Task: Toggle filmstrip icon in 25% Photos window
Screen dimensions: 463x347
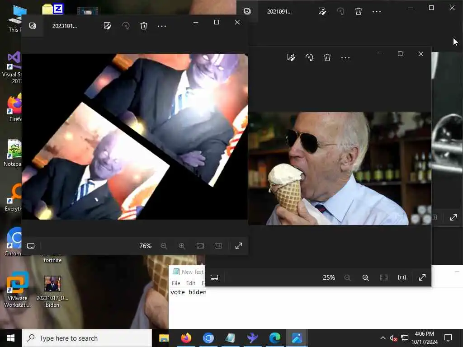Action: [x=214, y=277]
